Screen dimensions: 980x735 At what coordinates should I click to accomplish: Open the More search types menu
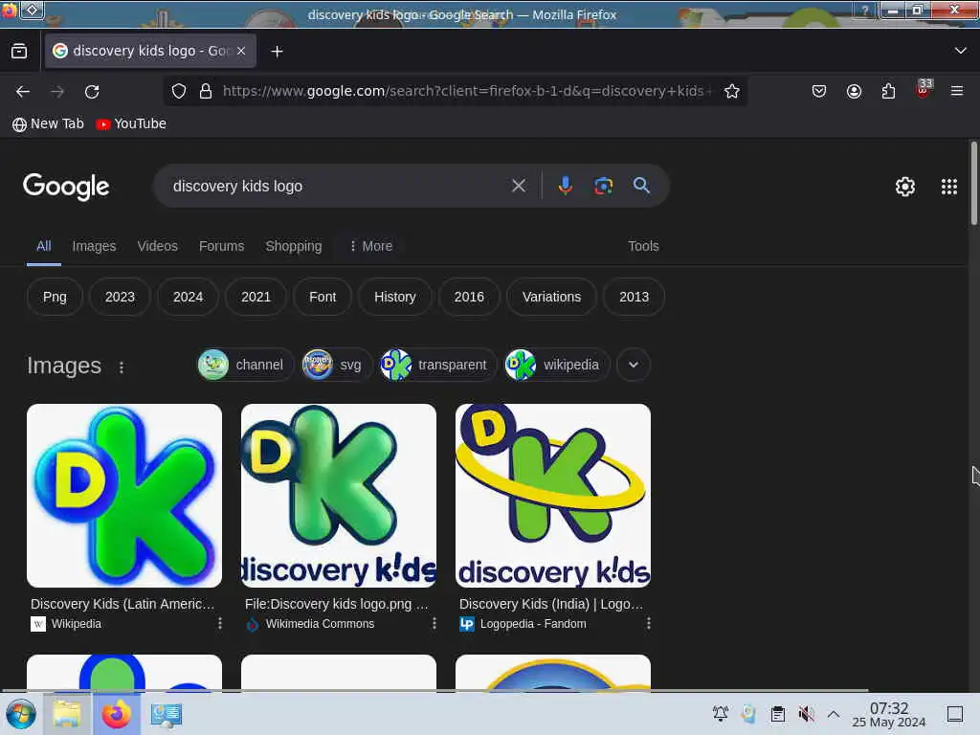[x=371, y=246]
